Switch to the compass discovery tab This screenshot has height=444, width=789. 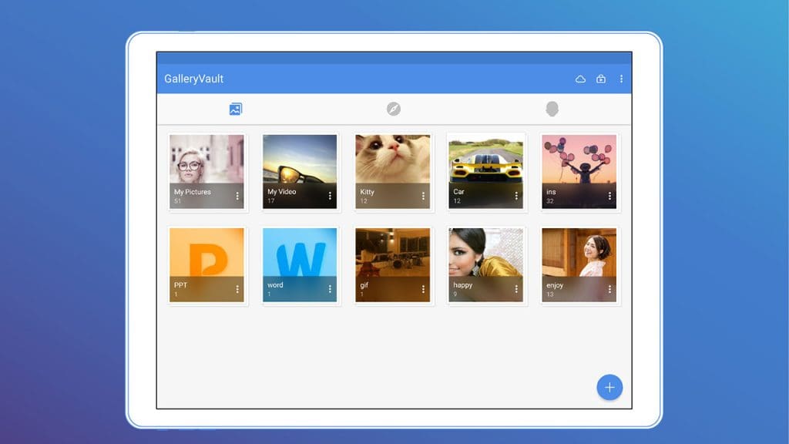[x=394, y=109]
